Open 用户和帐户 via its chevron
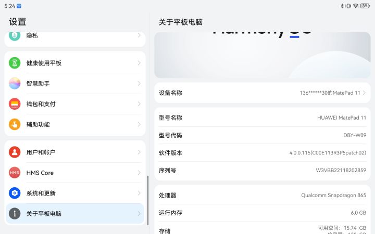Screen dimensions: 375x234 (139, 152)
